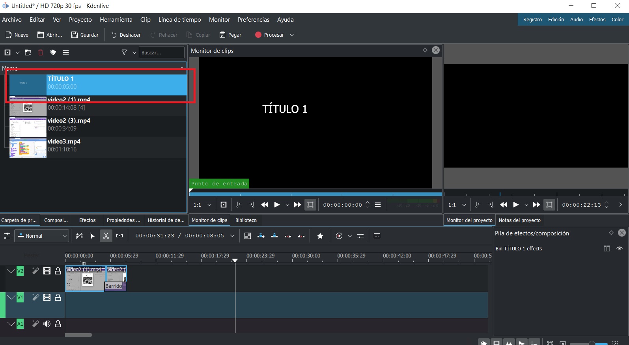
Task: Lock the V1 track
Action: click(58, 297)
